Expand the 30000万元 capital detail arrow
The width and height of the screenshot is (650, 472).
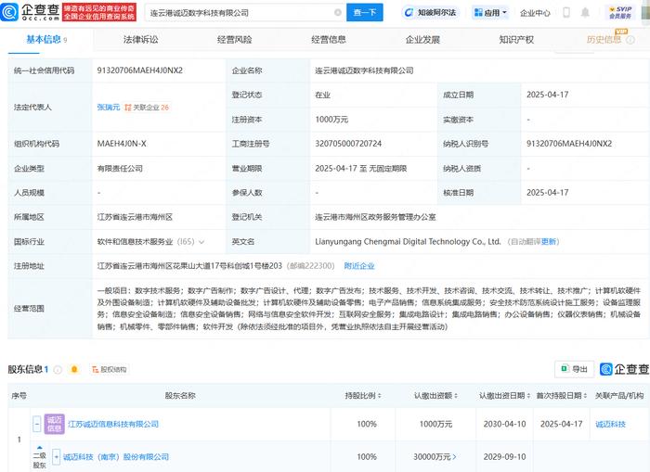[454, 456]
